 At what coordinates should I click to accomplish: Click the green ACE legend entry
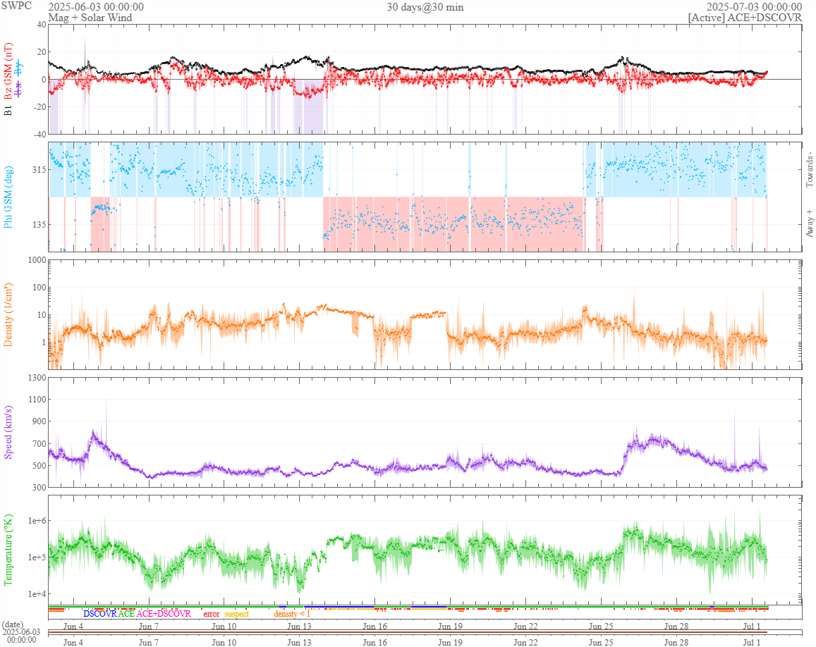[126, 614]
